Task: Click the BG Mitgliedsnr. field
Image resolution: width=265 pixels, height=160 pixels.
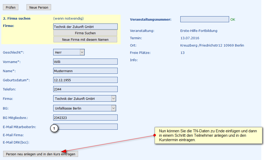Action: [x=85, y=118]
